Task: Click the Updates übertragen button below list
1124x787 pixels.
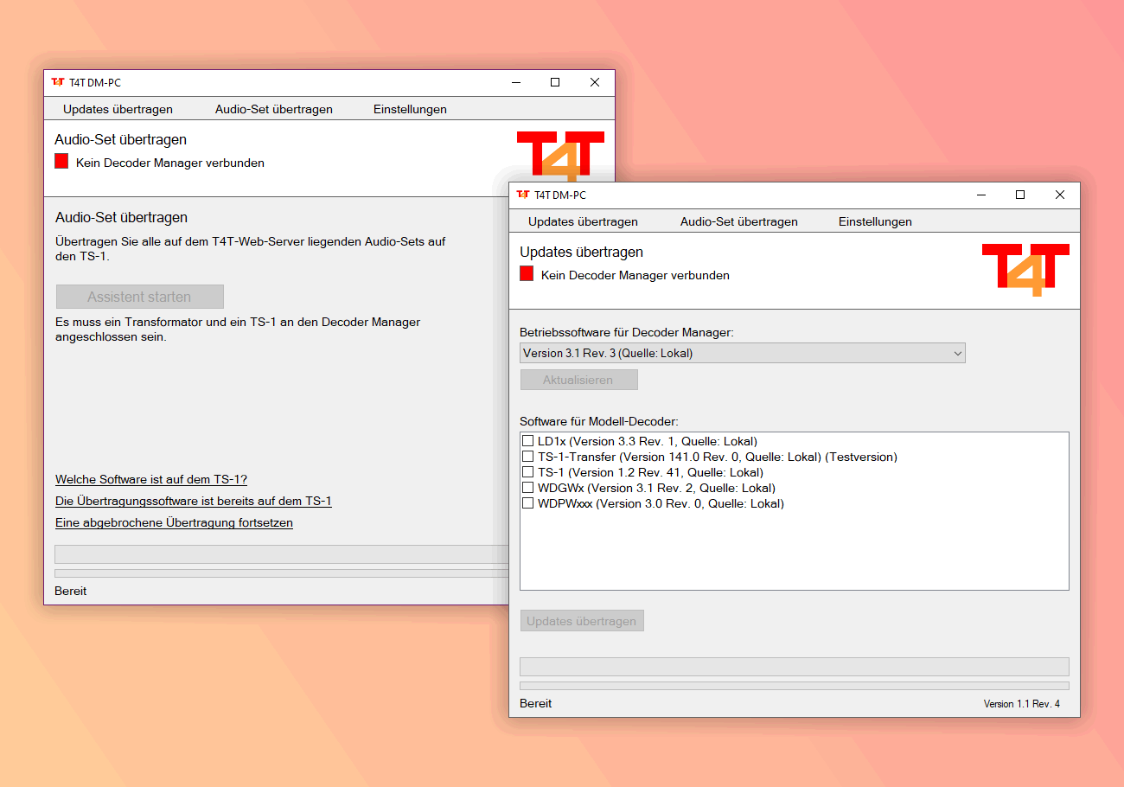Action: 581,621
